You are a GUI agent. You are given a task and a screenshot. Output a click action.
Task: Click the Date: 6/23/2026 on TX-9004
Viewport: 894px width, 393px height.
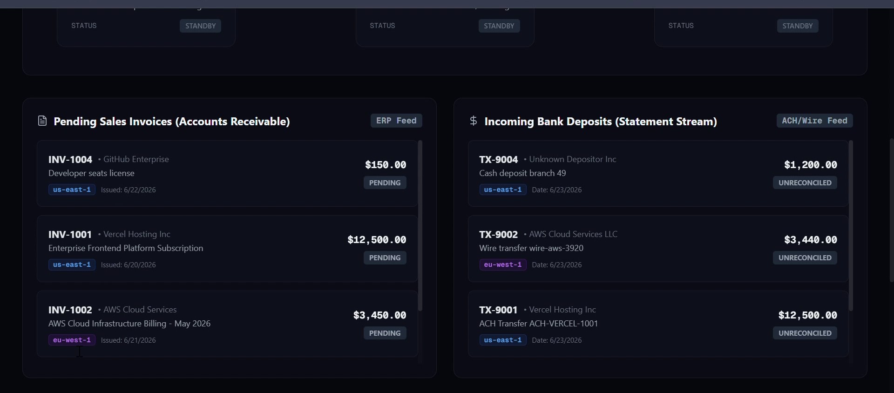point(557,190)
